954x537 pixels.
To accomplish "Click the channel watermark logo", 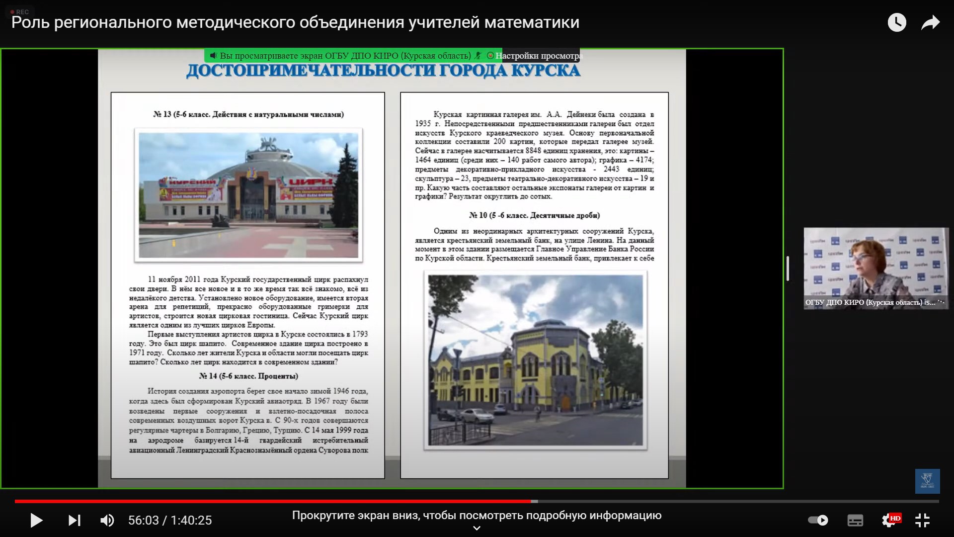I will tap(927, 481).
